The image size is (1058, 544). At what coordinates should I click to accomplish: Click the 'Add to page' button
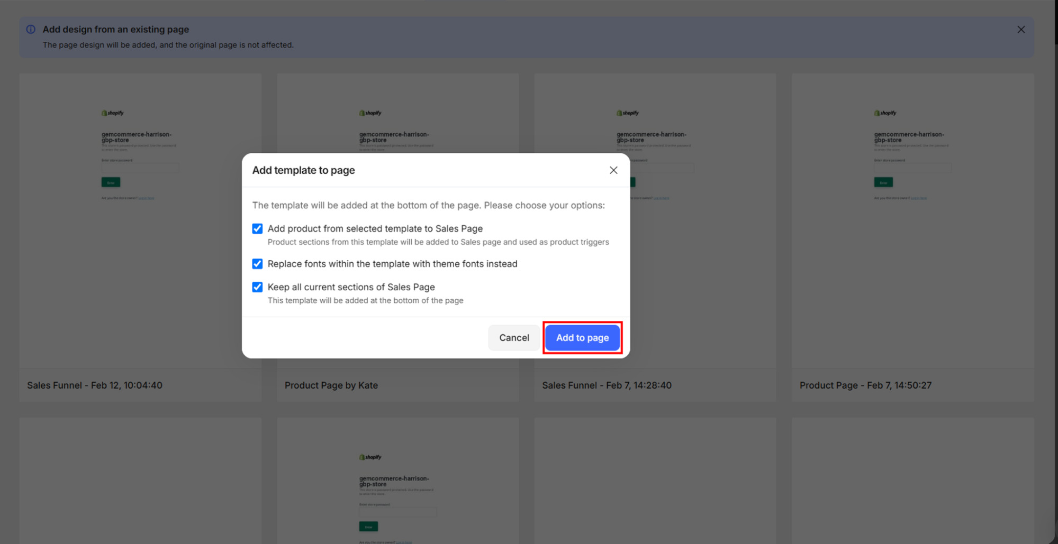[x=582, y=337]
